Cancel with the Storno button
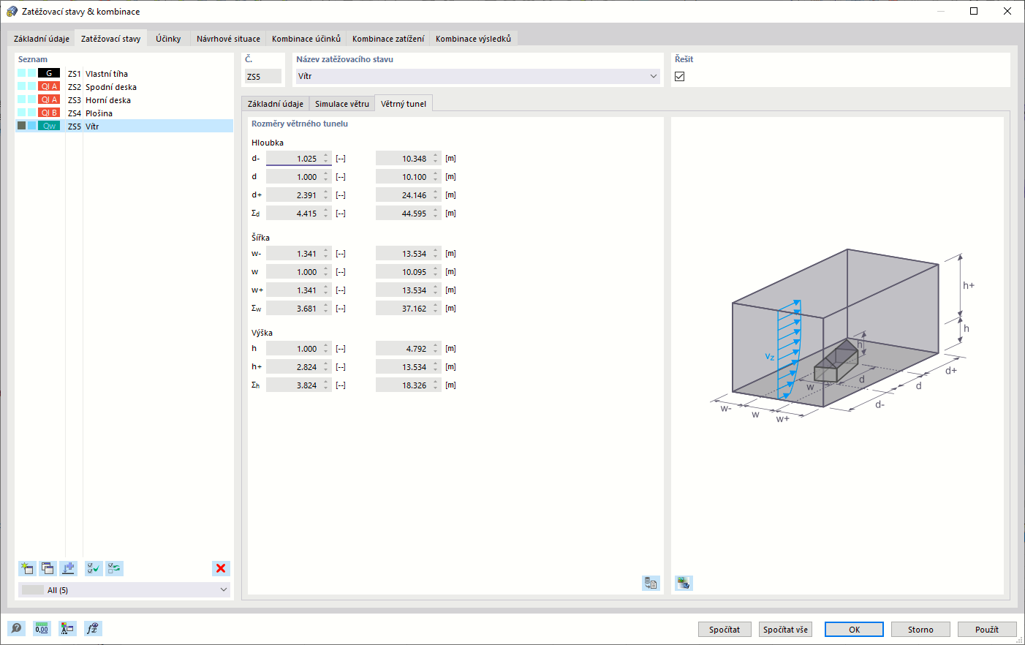The height and width of the screenshot is (645, 1025). point(920,630)
